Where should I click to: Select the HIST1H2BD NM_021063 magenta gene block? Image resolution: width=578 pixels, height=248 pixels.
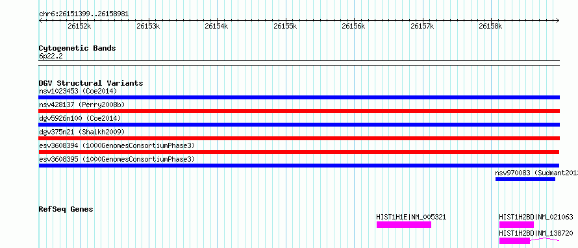(516, 225)
